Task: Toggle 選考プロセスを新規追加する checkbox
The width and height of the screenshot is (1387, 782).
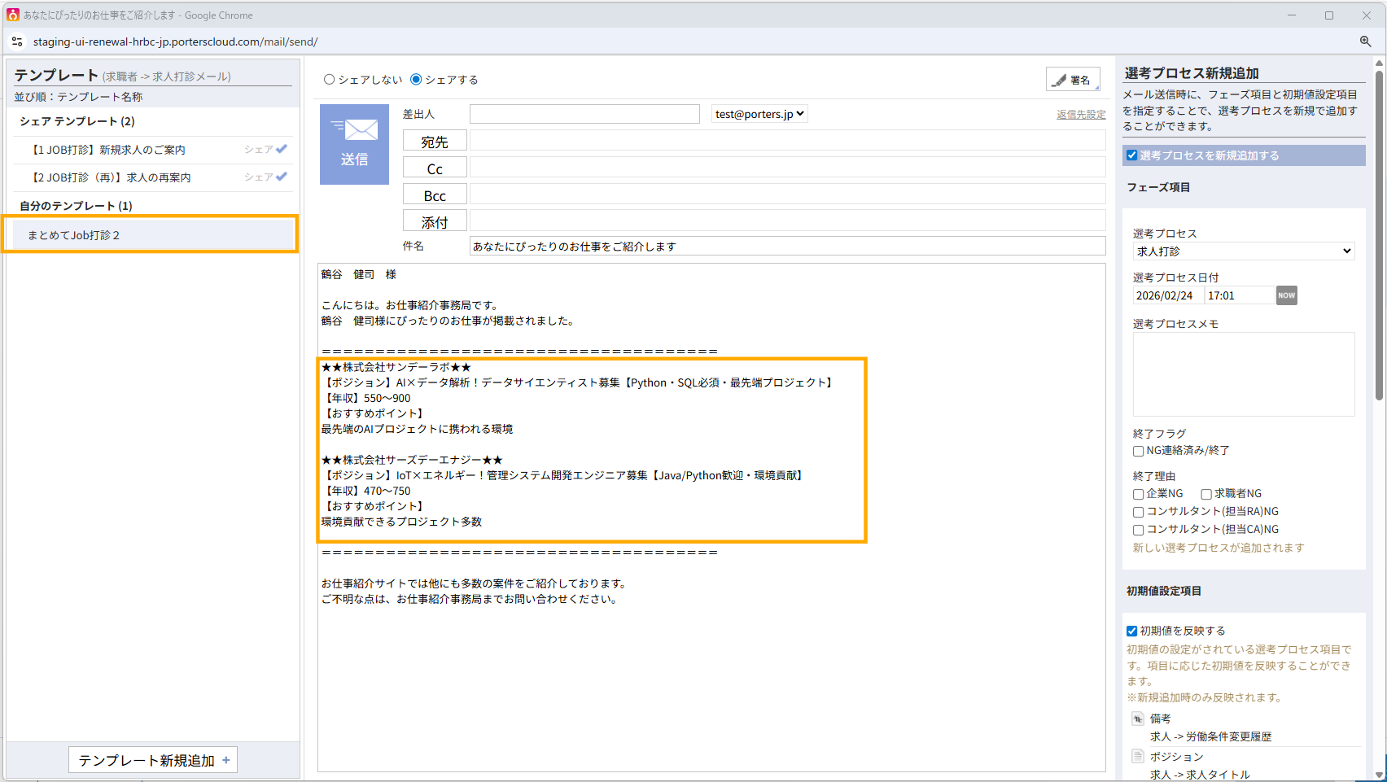Action: 1131,155
